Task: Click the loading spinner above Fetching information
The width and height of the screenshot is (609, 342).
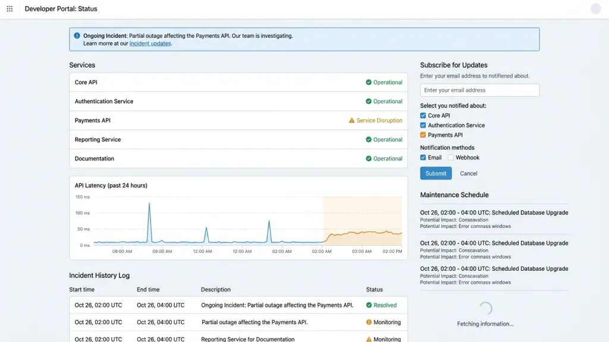Action: click(x=485, y=309)
